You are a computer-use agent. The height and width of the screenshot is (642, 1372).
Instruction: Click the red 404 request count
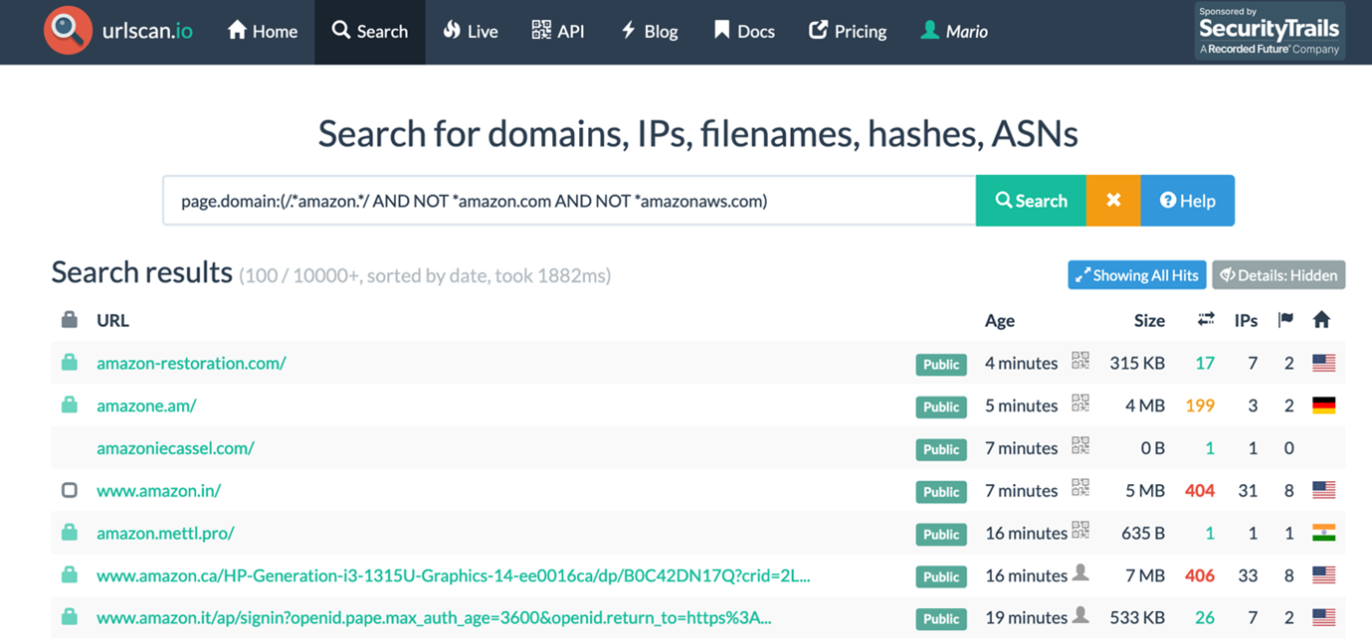(x=1200, y=490)
